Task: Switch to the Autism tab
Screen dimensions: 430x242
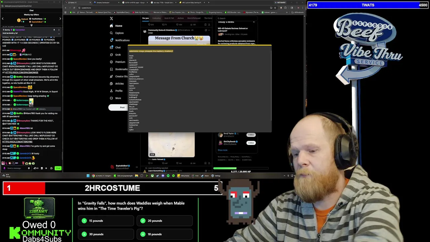Action: (x=181, y=18)
